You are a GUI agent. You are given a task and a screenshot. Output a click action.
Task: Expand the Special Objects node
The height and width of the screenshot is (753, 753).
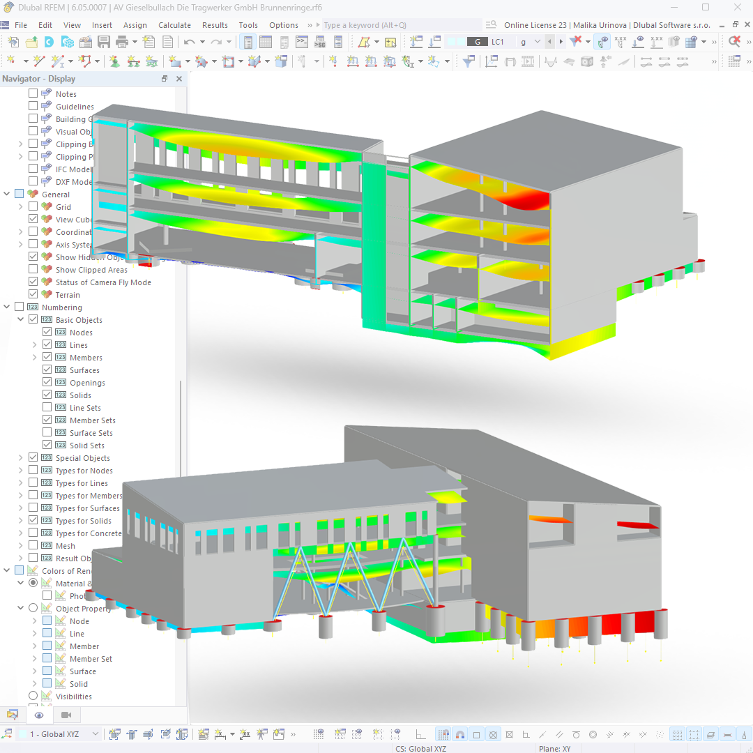tap(21, 457)
